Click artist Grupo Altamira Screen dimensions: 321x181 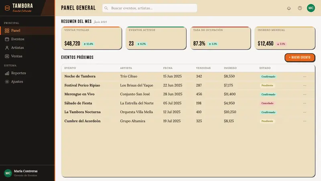click(x=133, y=121)
